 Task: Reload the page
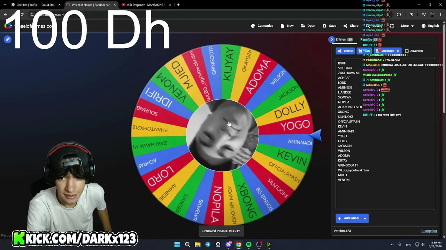tap(22, 15)
